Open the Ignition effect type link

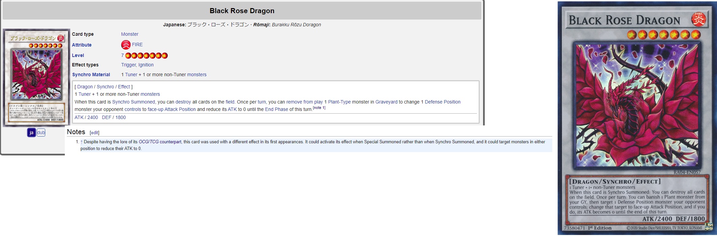[146, 65]
